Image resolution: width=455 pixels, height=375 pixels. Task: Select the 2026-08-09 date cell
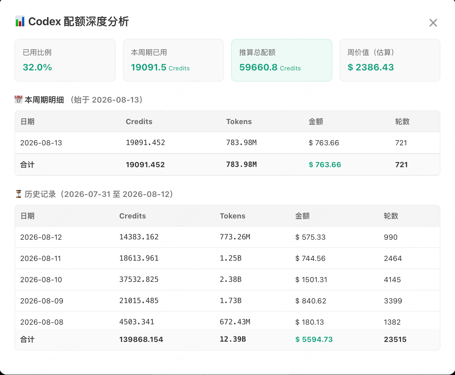point(42,301)
